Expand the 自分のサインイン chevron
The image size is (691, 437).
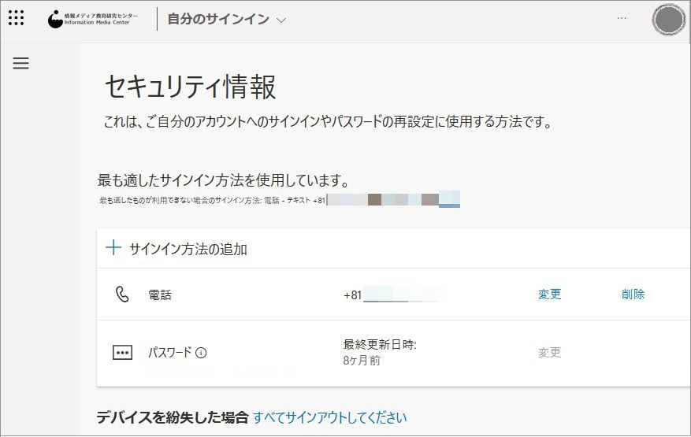[x=282, y=20]
